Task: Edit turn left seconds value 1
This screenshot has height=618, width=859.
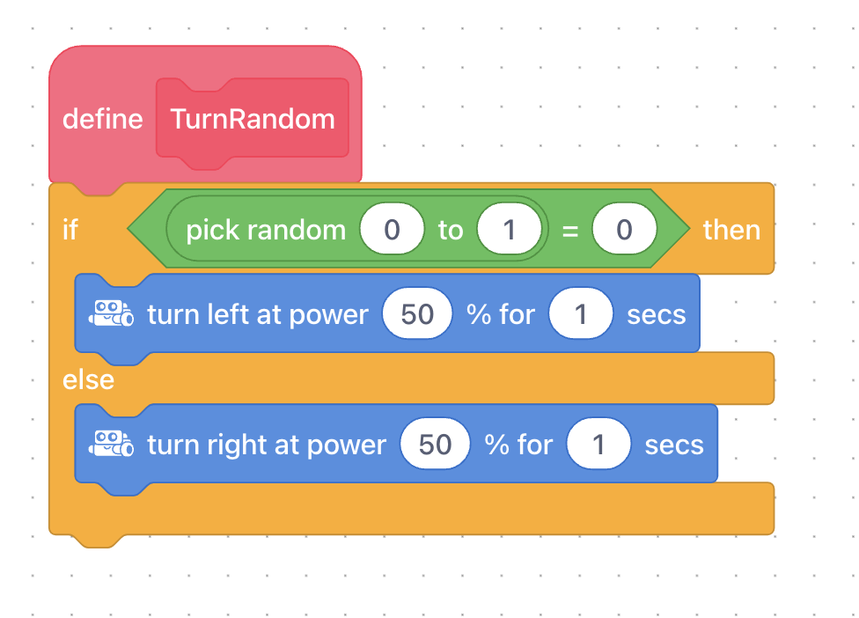Action: tap(581, 313)
